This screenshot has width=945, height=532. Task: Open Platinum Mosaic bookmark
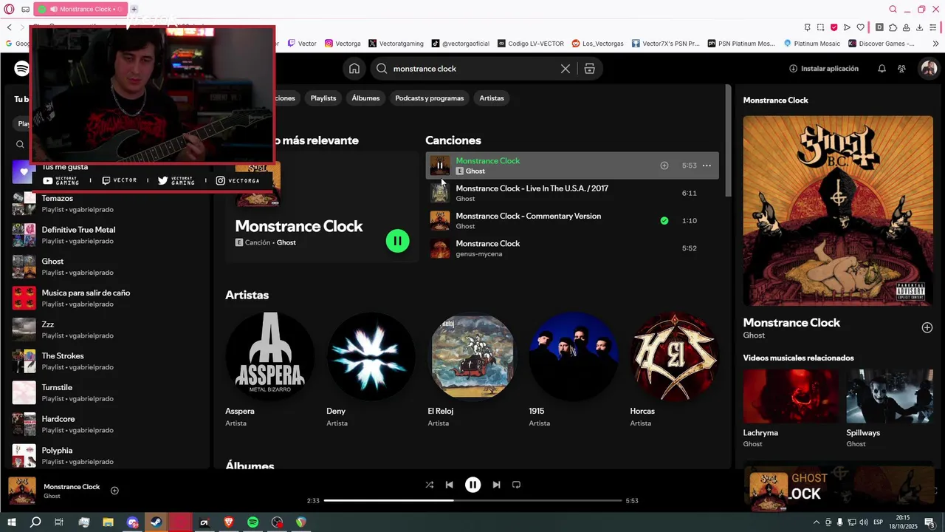pos(812,44)
